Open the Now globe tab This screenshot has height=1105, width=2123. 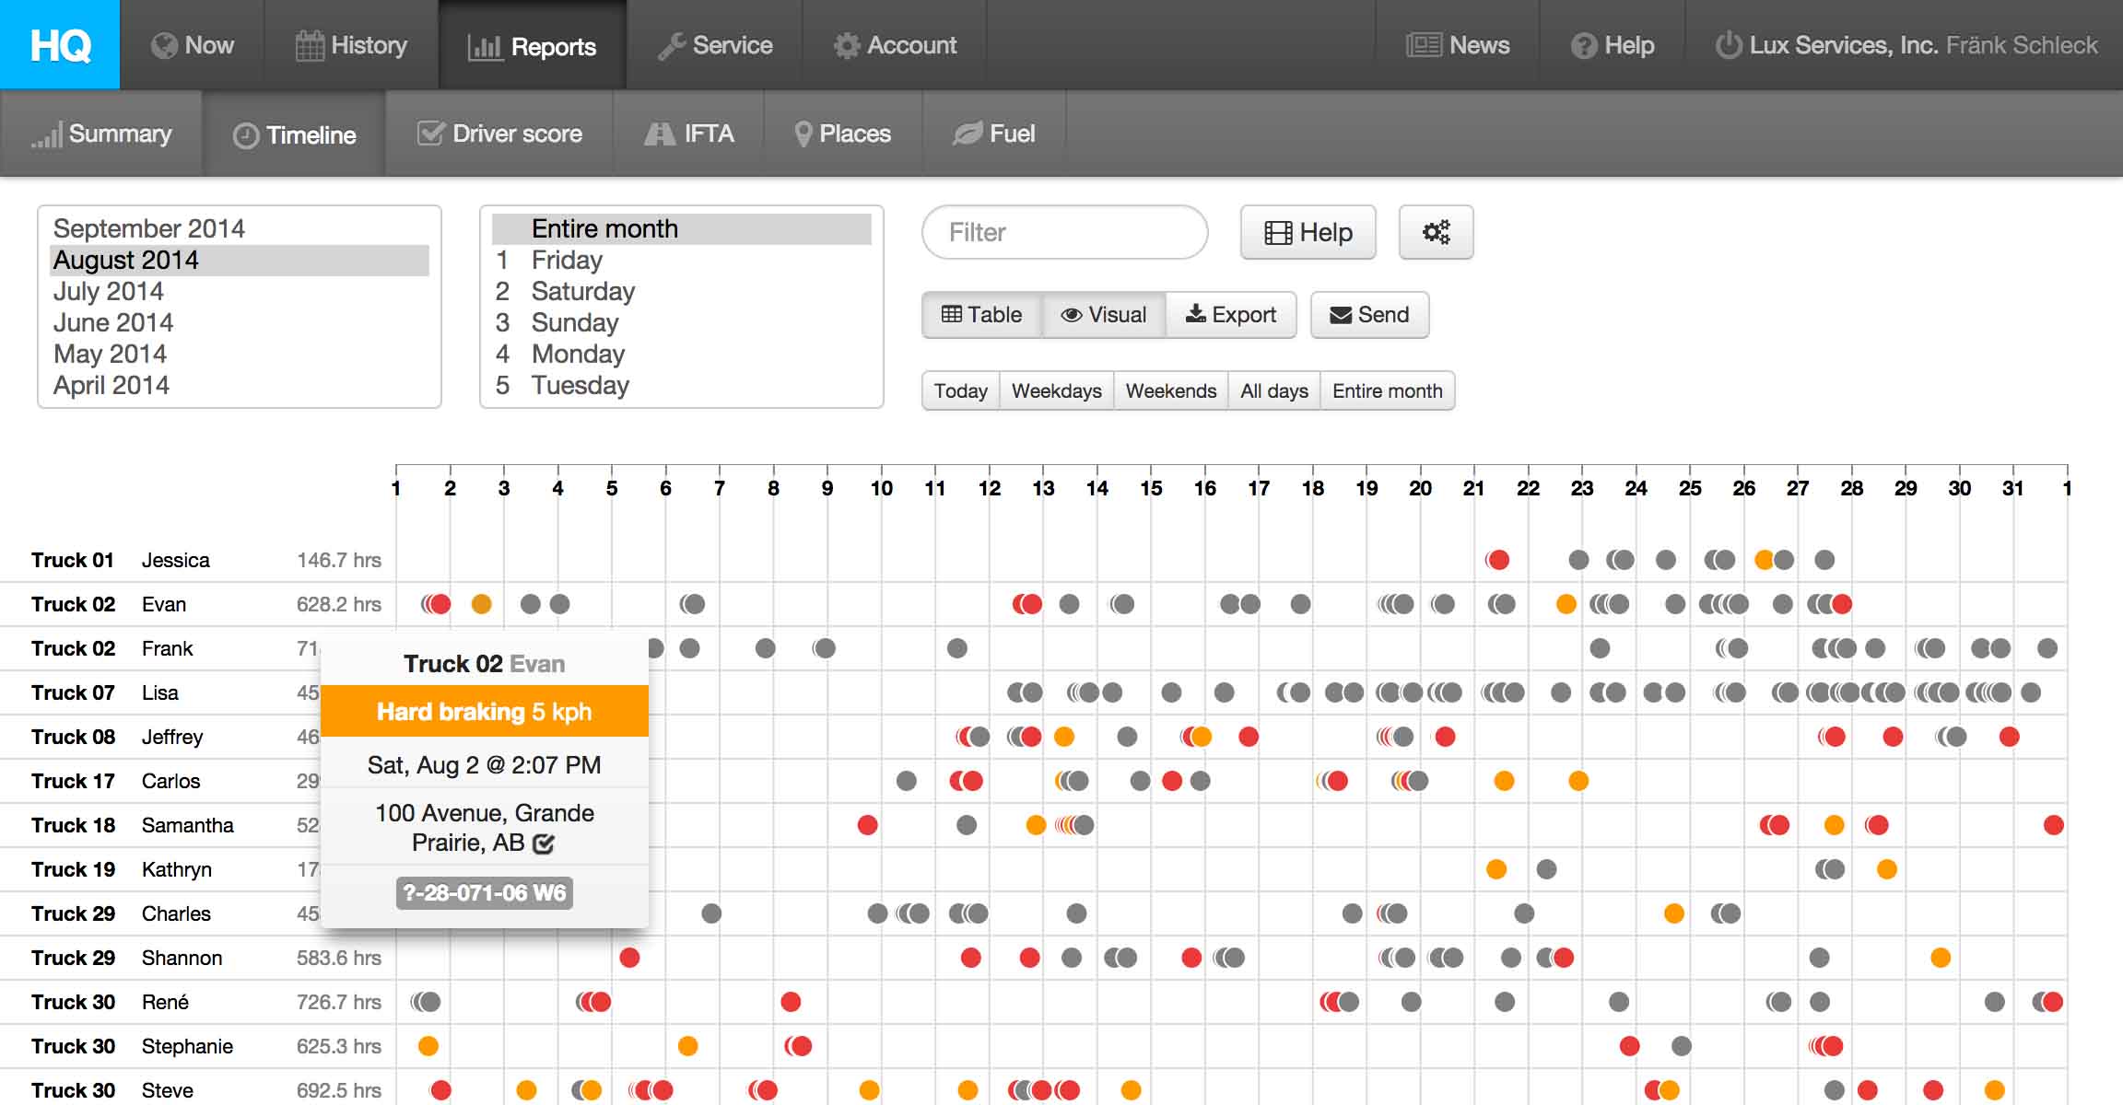point(193,45)
